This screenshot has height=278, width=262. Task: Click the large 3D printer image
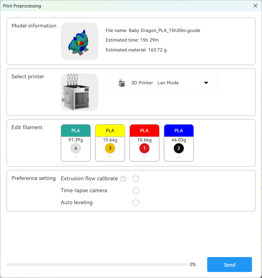(x=79, y=92)
